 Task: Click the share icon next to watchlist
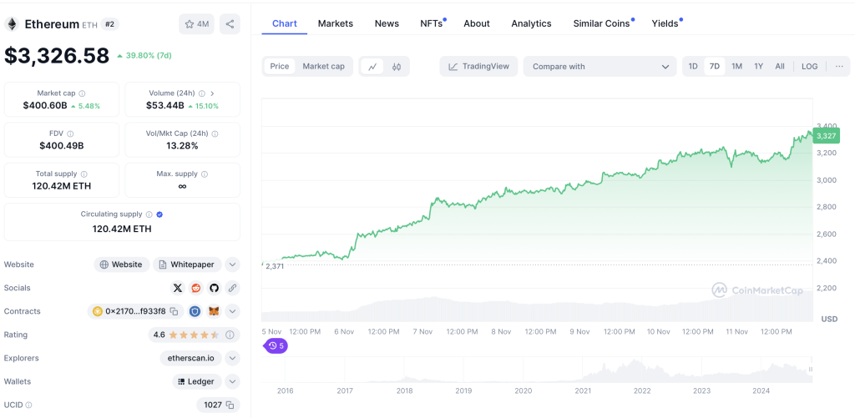point(230,24)
